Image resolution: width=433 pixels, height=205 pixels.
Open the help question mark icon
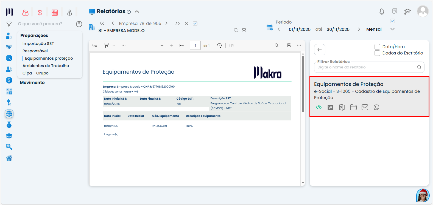click(79, 24)
